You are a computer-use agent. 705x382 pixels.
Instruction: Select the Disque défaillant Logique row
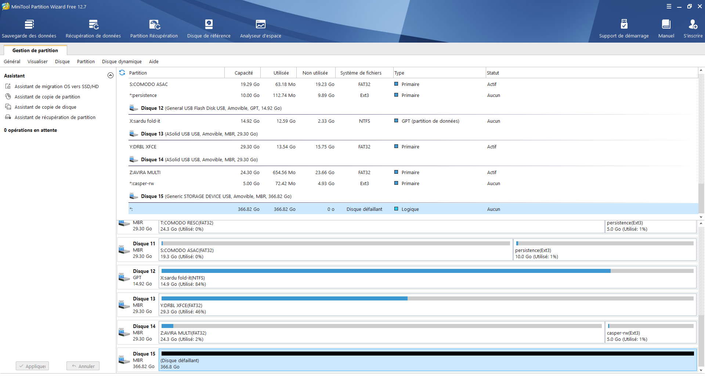tap(413, 209)
